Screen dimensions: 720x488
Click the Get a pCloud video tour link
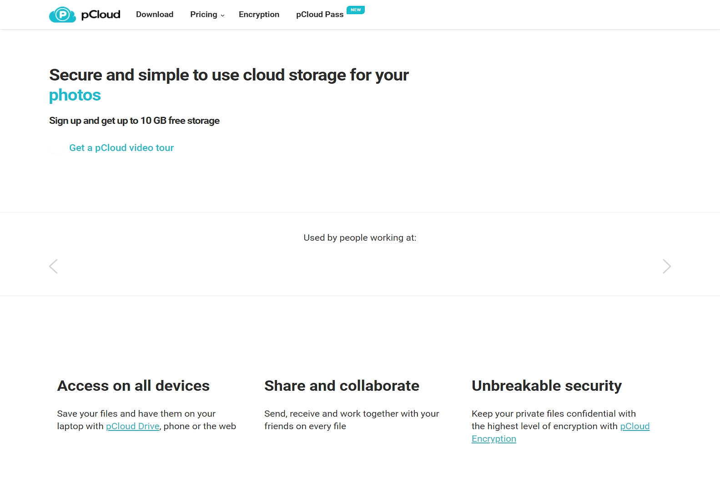[x=121, y=148]
